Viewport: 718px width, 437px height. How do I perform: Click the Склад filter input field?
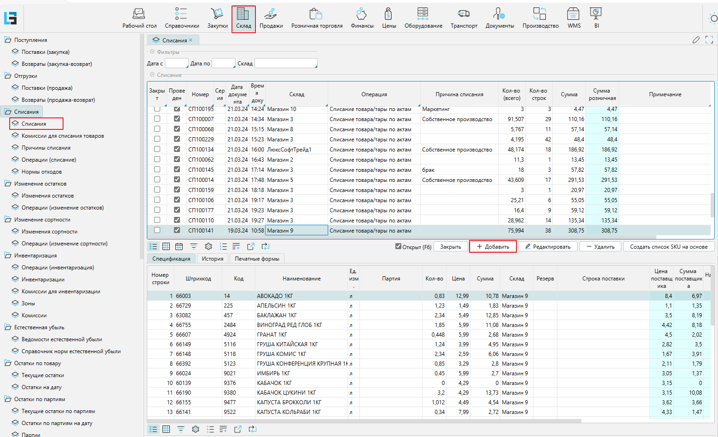tap(285, 63)
